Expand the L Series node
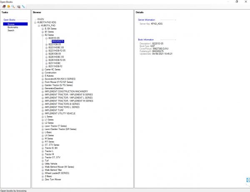250x192 pixels. pyautogui.click(x=42, y=117)
